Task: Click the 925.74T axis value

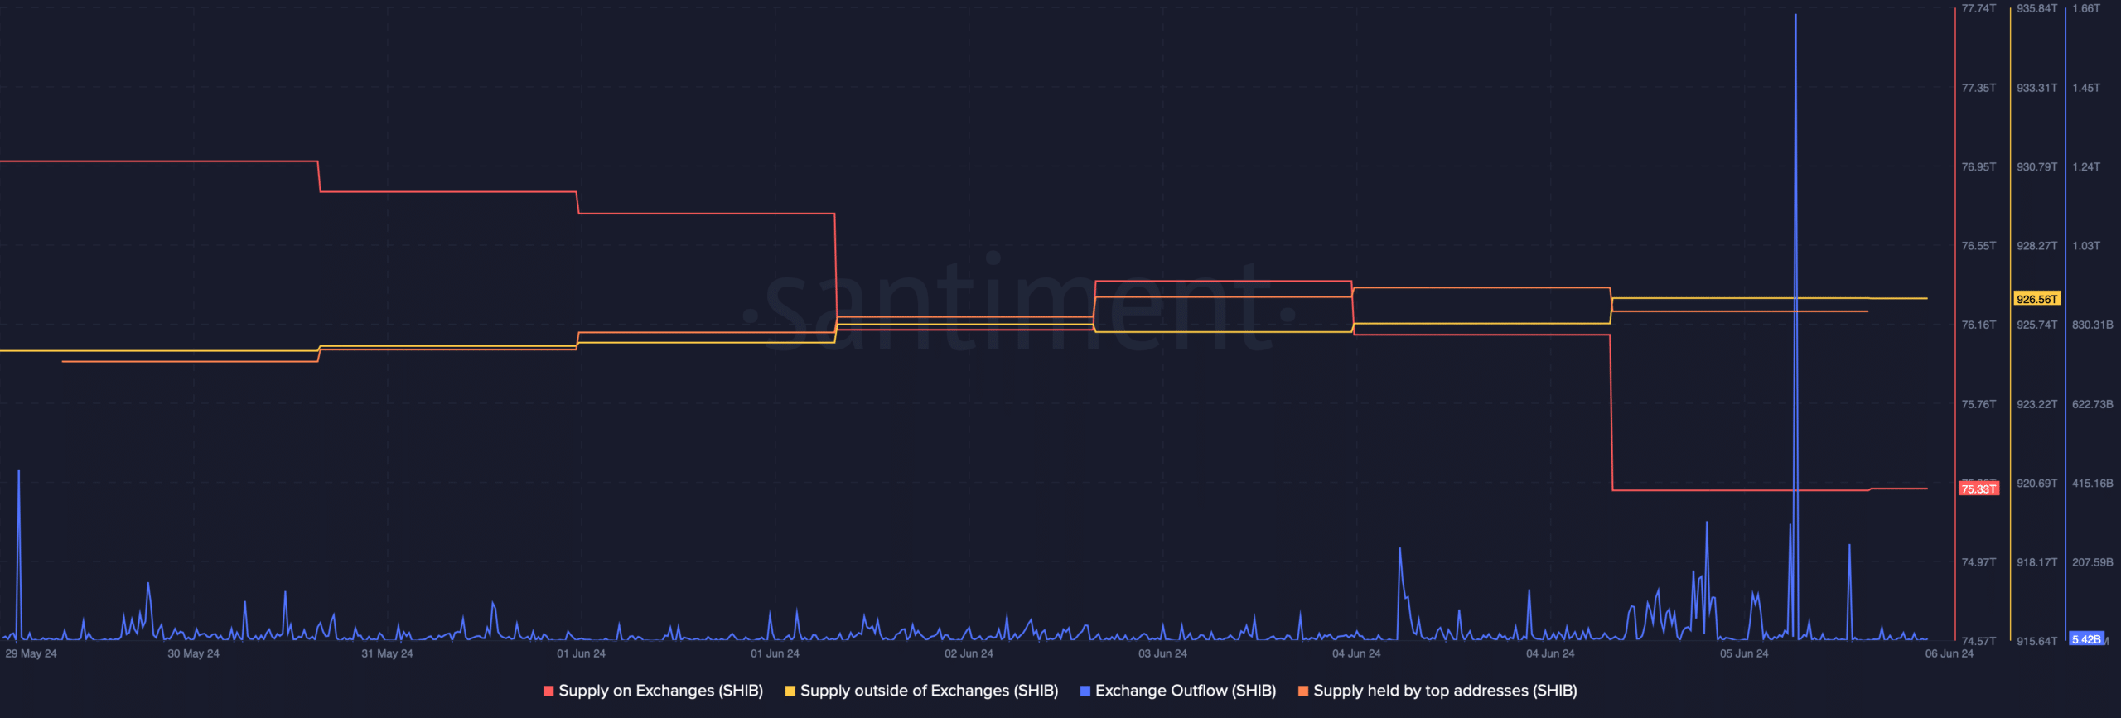Action: [x=2036, y=325]
